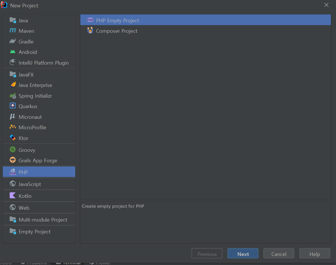Select 'PHP Empty Project' template text

point(118,21)
